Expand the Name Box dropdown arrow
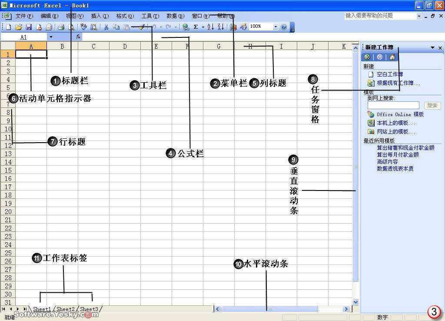Image resolution: width=445 pixels, height=321 pixels. (x=51, y=37)
